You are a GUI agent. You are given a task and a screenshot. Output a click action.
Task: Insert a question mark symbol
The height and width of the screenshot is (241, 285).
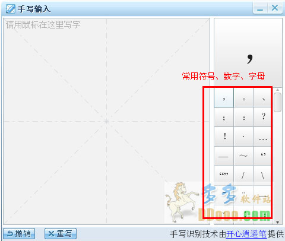(x=262, y=118)
